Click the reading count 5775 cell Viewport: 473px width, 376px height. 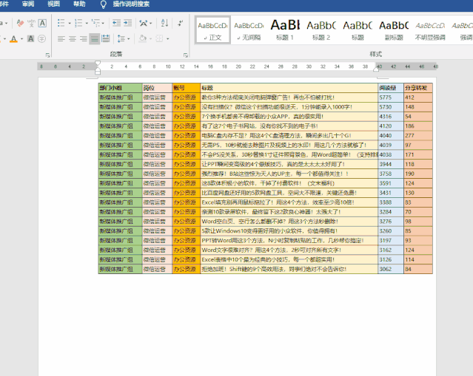[391, 98]
